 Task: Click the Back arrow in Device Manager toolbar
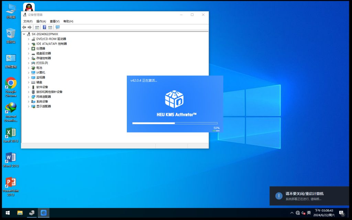tap(24, 27)
